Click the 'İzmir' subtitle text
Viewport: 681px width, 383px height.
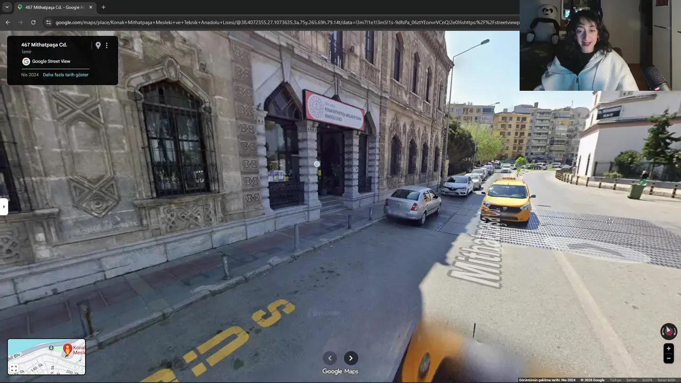tap(26, 52)
